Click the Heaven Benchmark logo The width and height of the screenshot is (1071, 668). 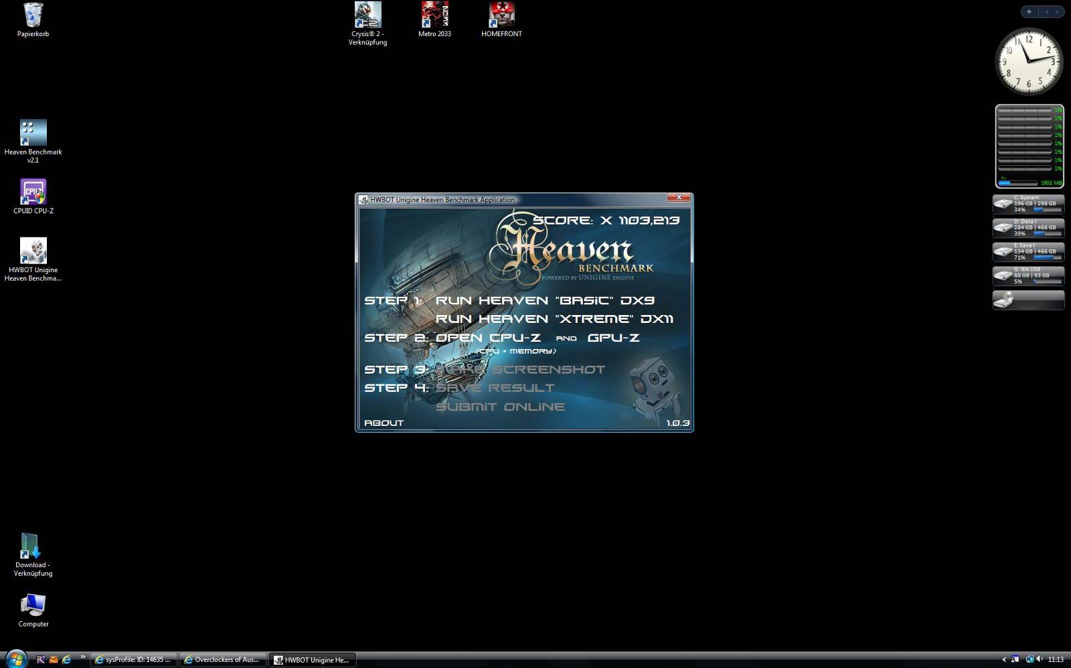click(x=571, y=249)
